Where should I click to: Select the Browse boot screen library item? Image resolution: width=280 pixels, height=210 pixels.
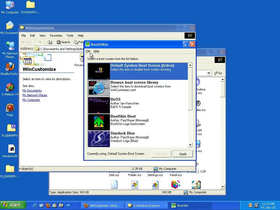[x=138, y=88]
